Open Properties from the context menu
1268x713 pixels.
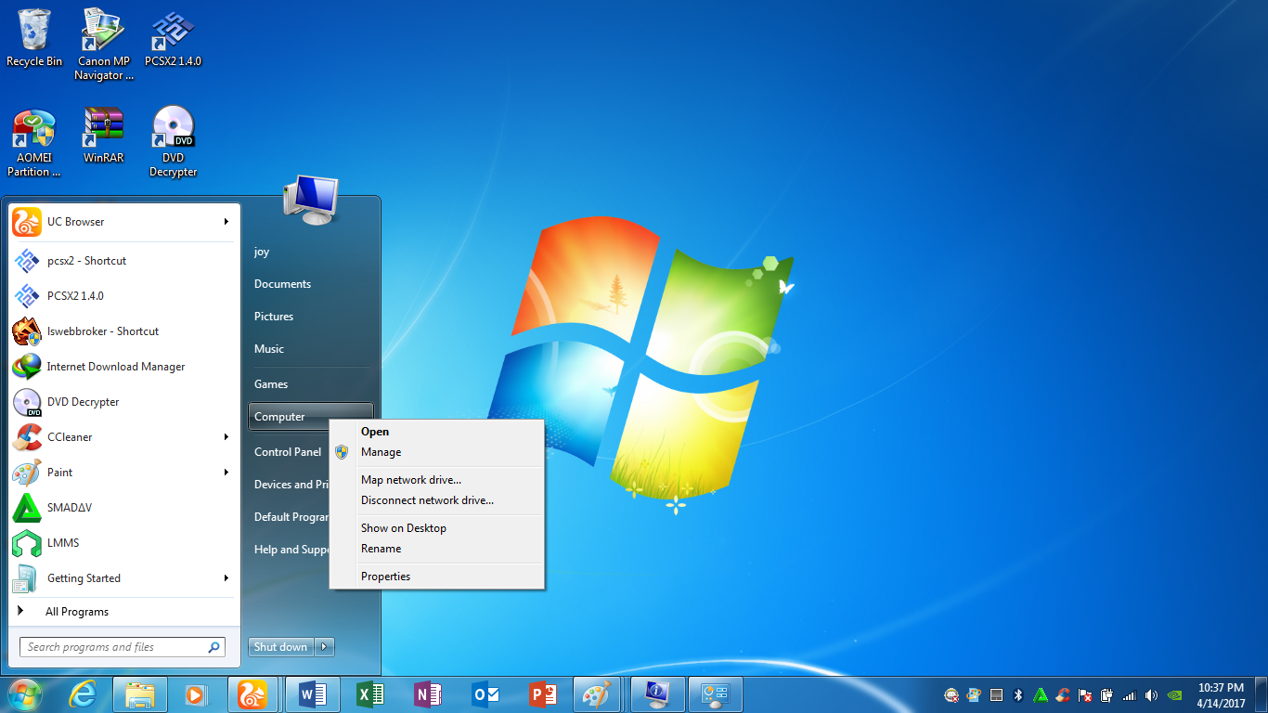(x=436, y=577)
